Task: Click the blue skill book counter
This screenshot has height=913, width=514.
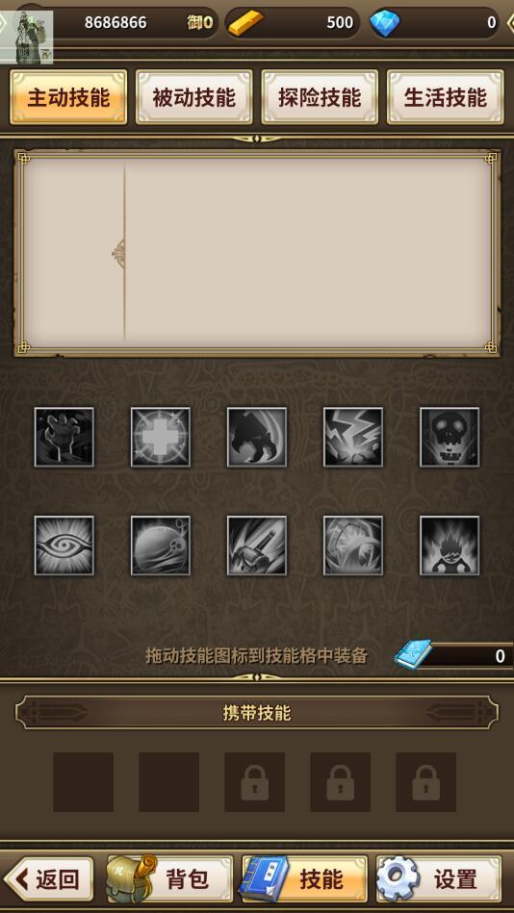Action: click(x=453, y=655)
